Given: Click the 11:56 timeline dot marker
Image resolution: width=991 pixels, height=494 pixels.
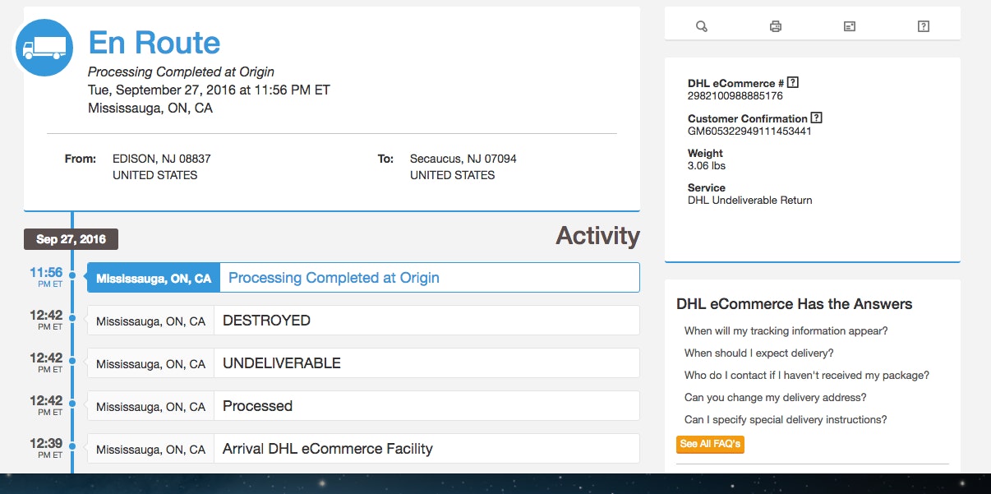Looking at the screenshot, I should pos(72,276).
